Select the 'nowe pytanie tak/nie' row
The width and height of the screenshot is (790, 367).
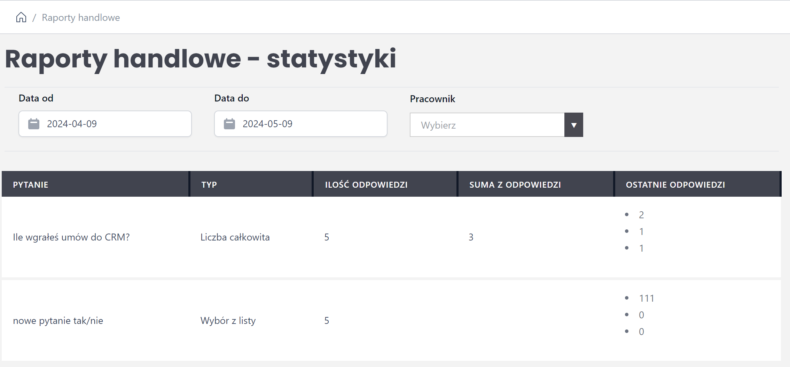pyautogui.click(x=58, y=320)
